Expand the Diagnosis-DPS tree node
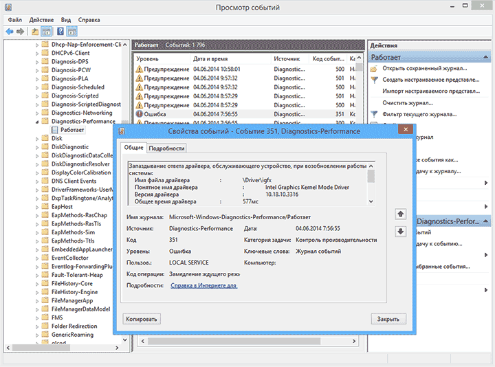 (37, 62)
